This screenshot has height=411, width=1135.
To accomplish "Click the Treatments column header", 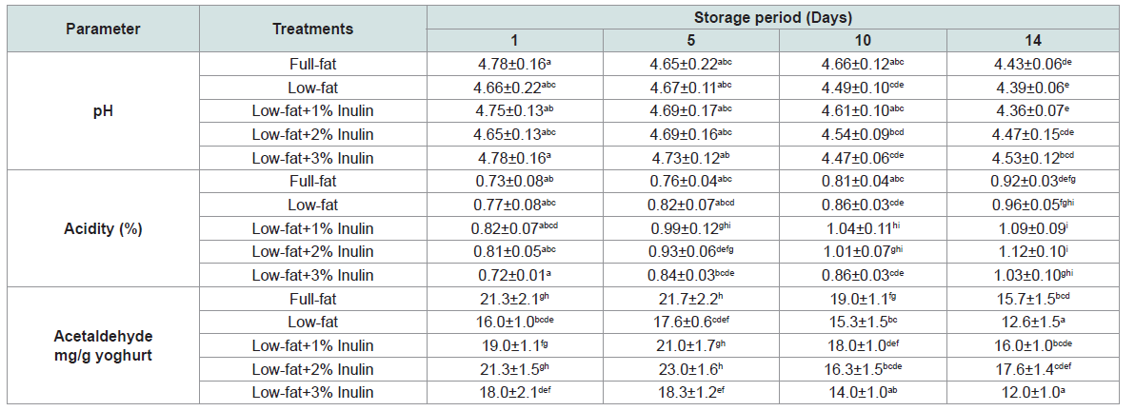I will 312,29.
